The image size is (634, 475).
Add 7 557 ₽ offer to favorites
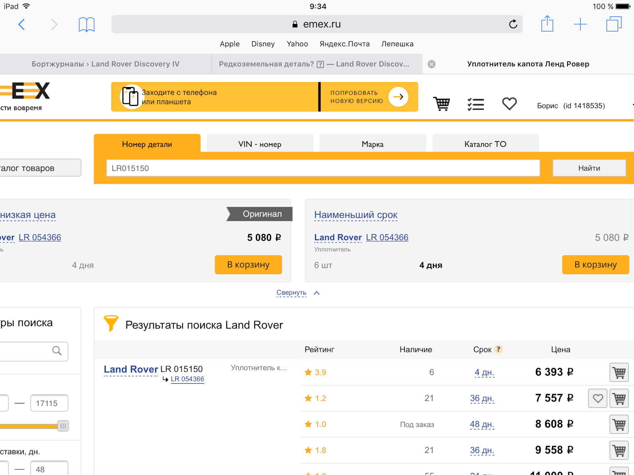[x=597, y=398]
